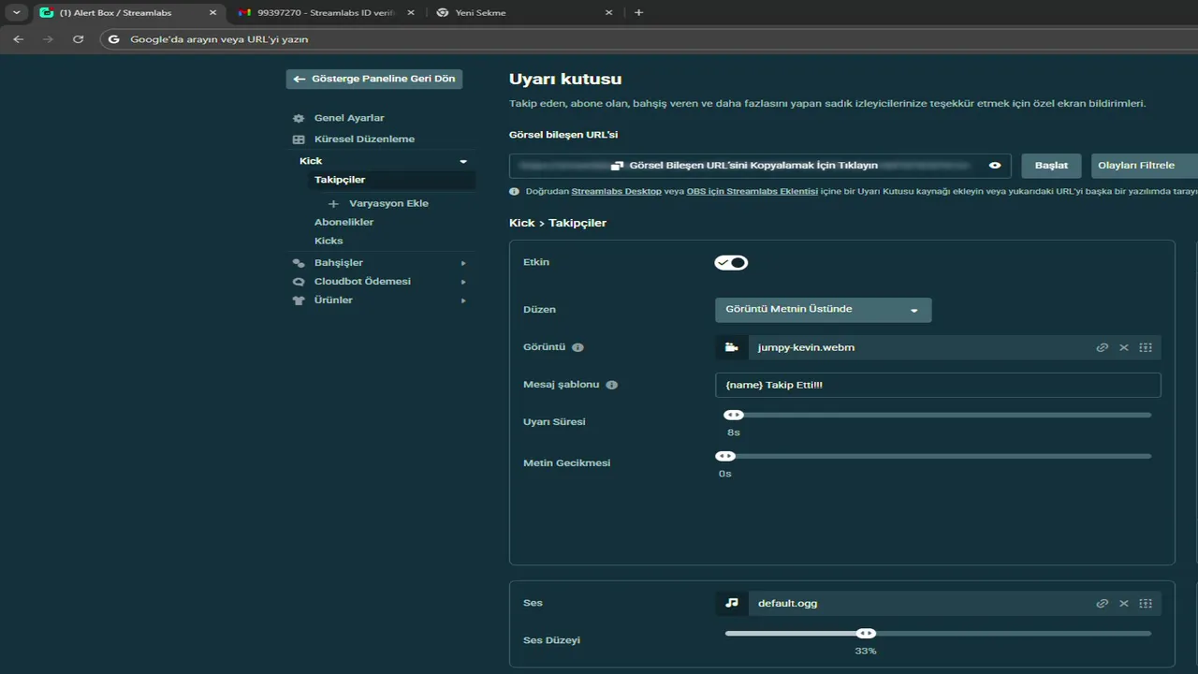Click the Uyarı Süresi slider handle

(734, 415)
